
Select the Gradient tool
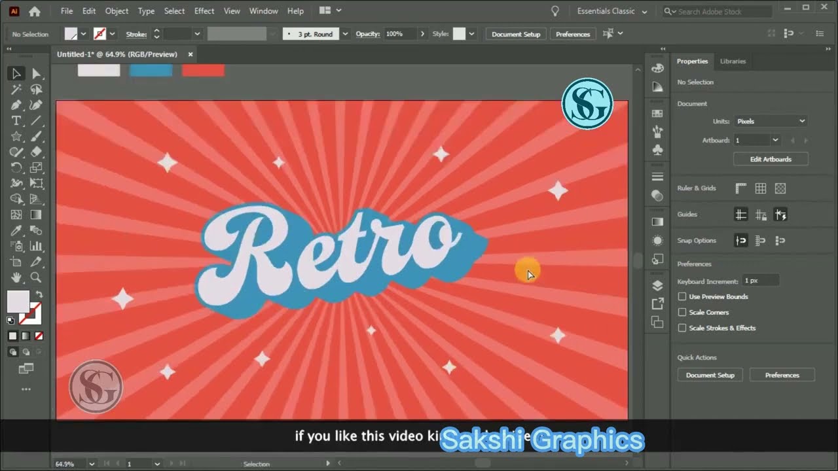click(36, 215)
